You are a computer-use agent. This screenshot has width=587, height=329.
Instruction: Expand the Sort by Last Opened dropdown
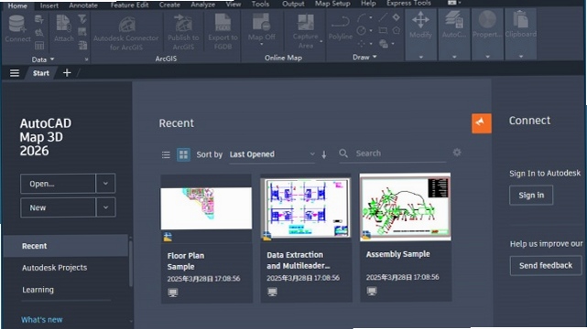coord(272,154)
